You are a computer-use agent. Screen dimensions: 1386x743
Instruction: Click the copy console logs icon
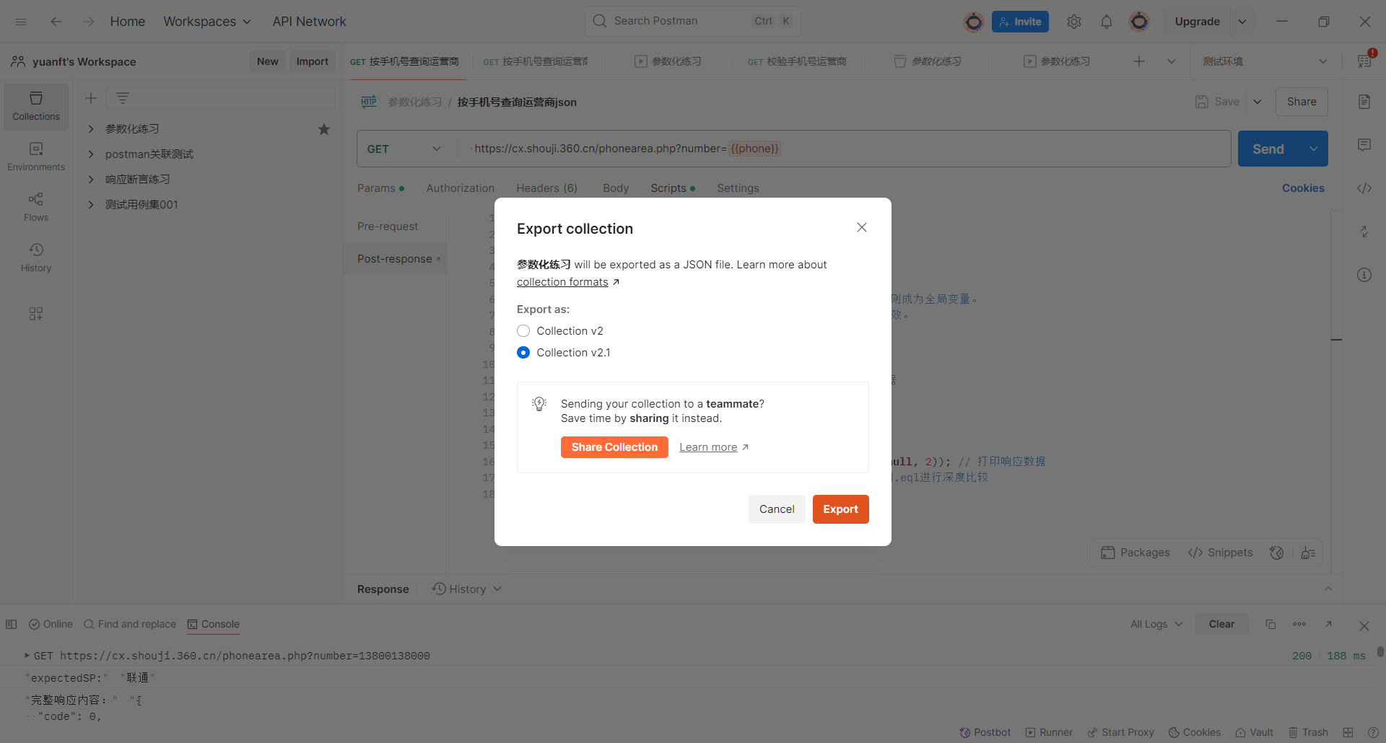pos(1270,624)
